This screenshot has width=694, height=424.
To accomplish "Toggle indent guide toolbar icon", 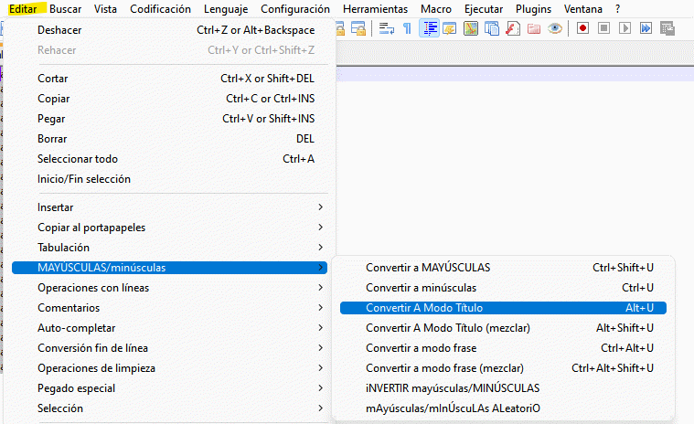I will click(x=429, y=28).
